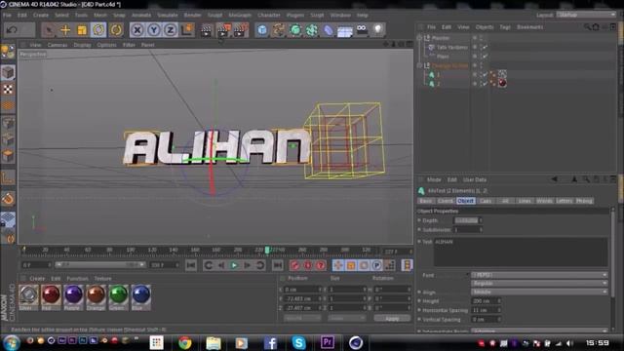Screen dimensions: 624x351
Task: Toggle X axis lock
Action: [137, 30]
